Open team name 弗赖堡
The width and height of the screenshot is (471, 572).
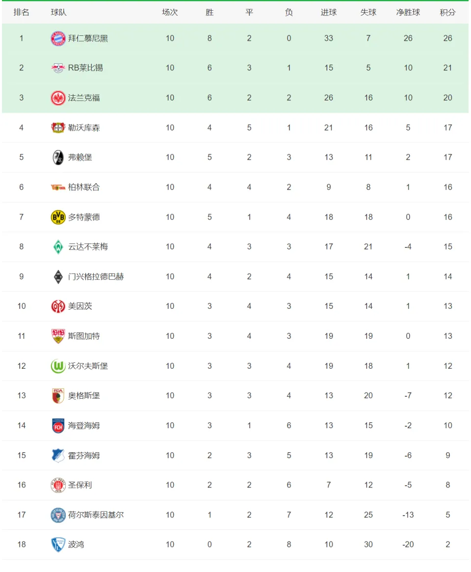[x=80, y=157]
